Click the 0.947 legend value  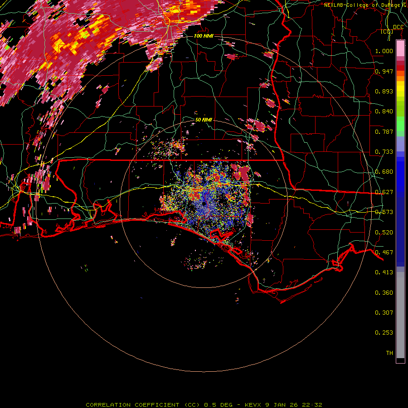[x=384, y=71]
